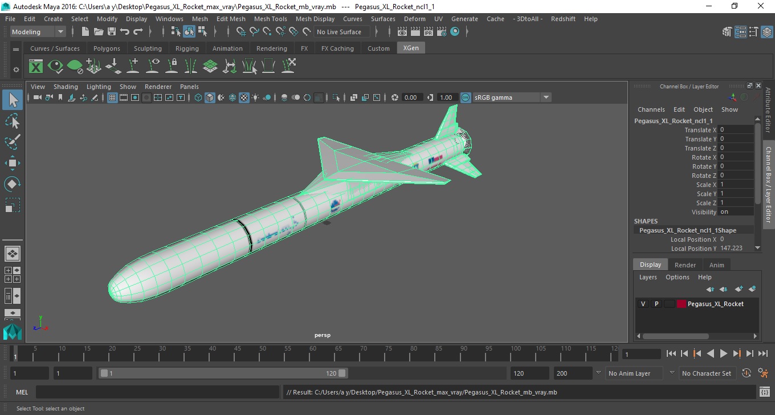Open the Render View window icon

pos(403,32)
